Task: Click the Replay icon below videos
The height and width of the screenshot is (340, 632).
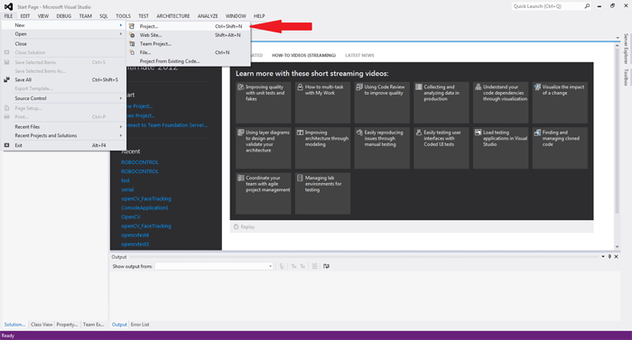Action: 237,226
